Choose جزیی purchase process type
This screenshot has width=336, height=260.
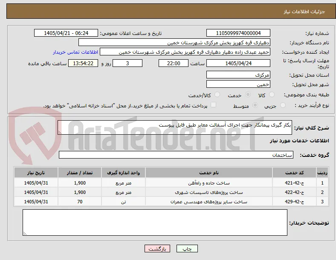pyautogui.click(x=283, y=105)
